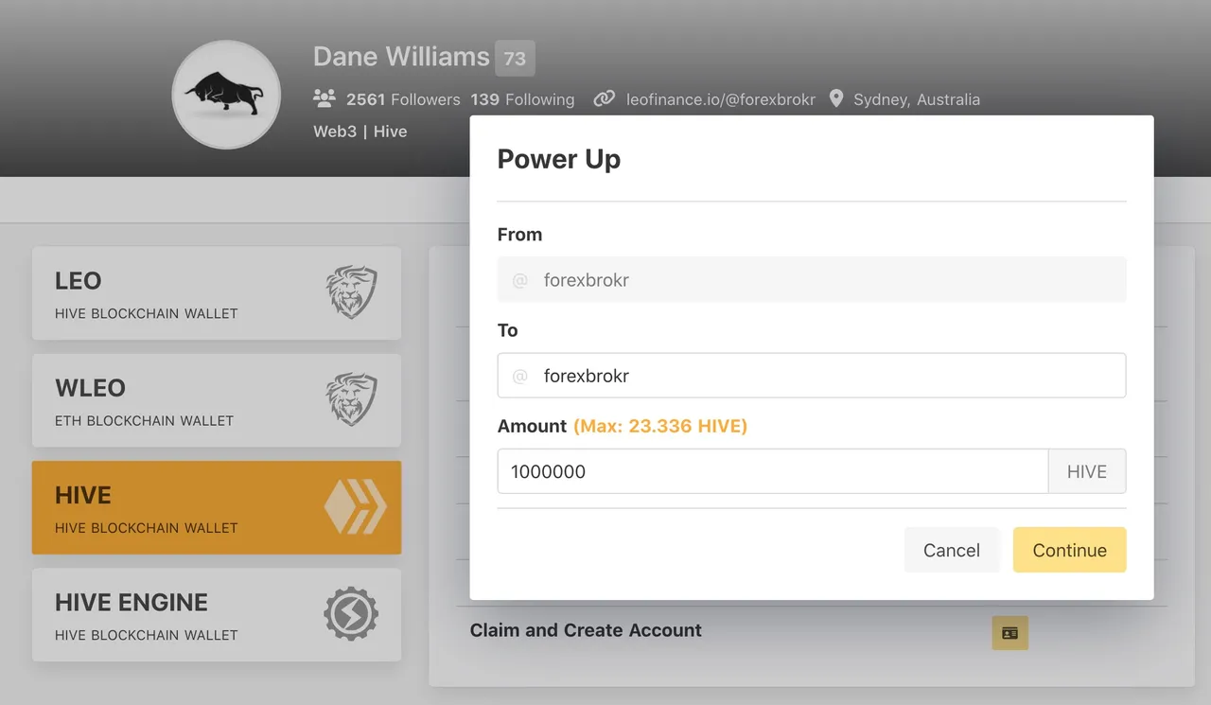
Task: Click the WLEO lion shield icon
Action: click(351, 399)
